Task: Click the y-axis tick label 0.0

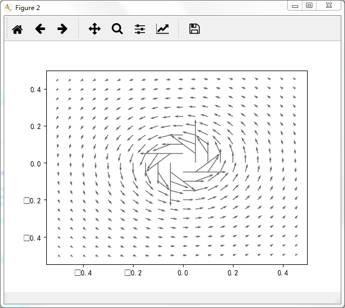Action: pyautogui.click(x=36, y=164)
